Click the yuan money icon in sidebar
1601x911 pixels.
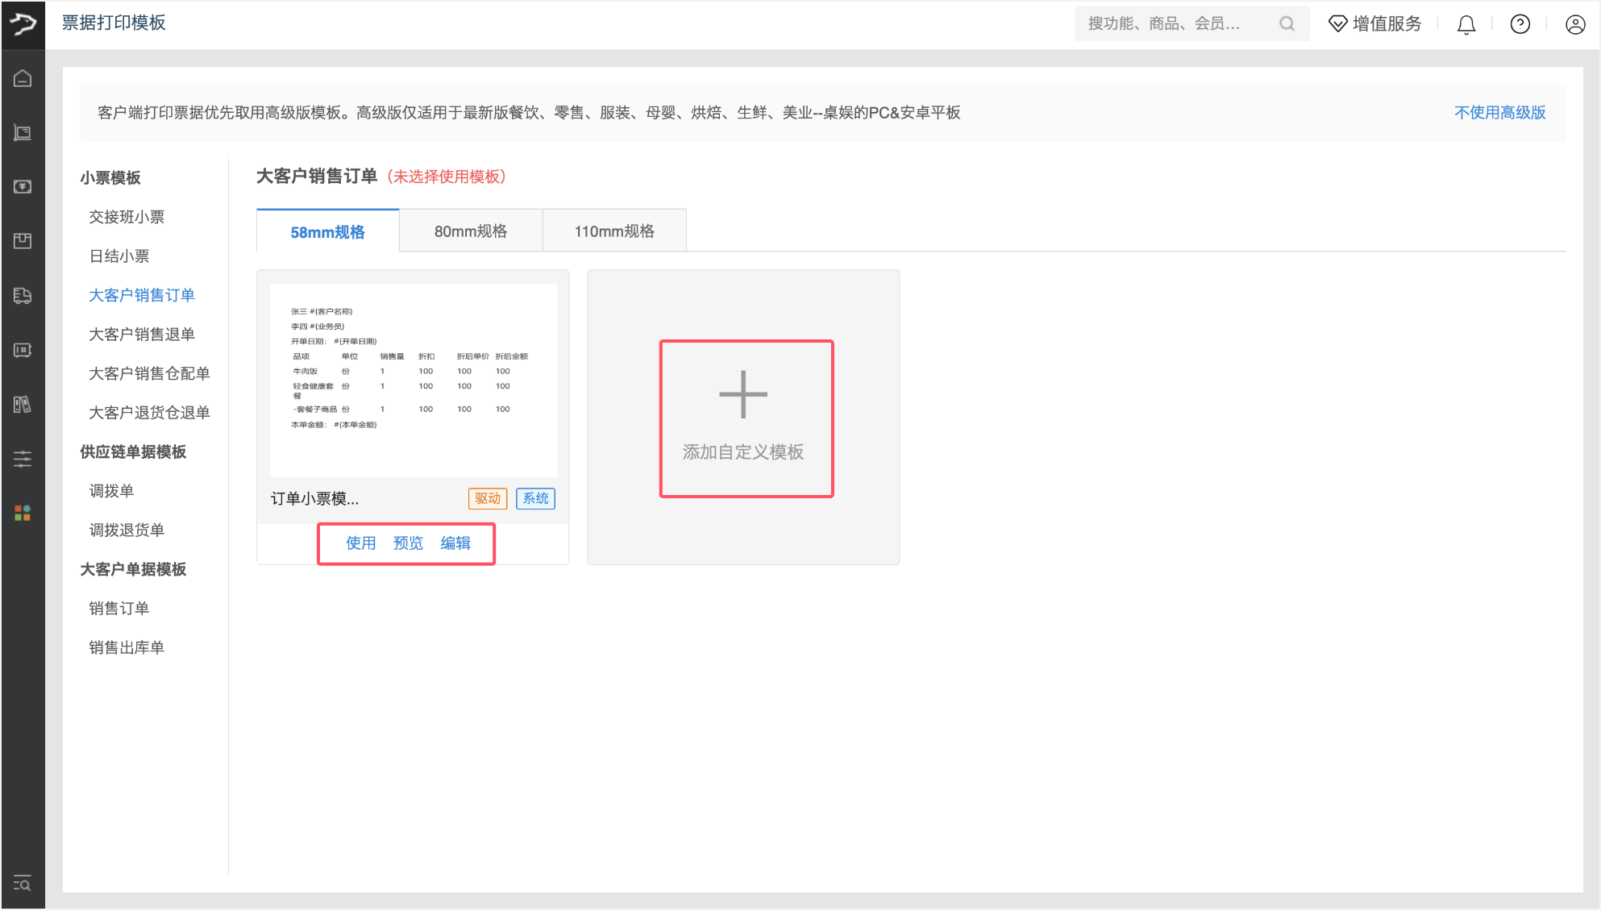click(x=23, y=186)
